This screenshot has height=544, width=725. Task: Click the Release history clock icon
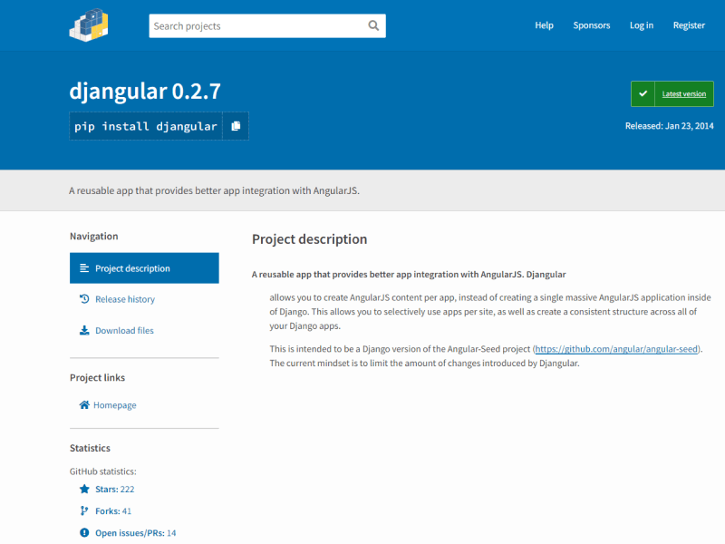pyautogui.click(x=84, y=299)
